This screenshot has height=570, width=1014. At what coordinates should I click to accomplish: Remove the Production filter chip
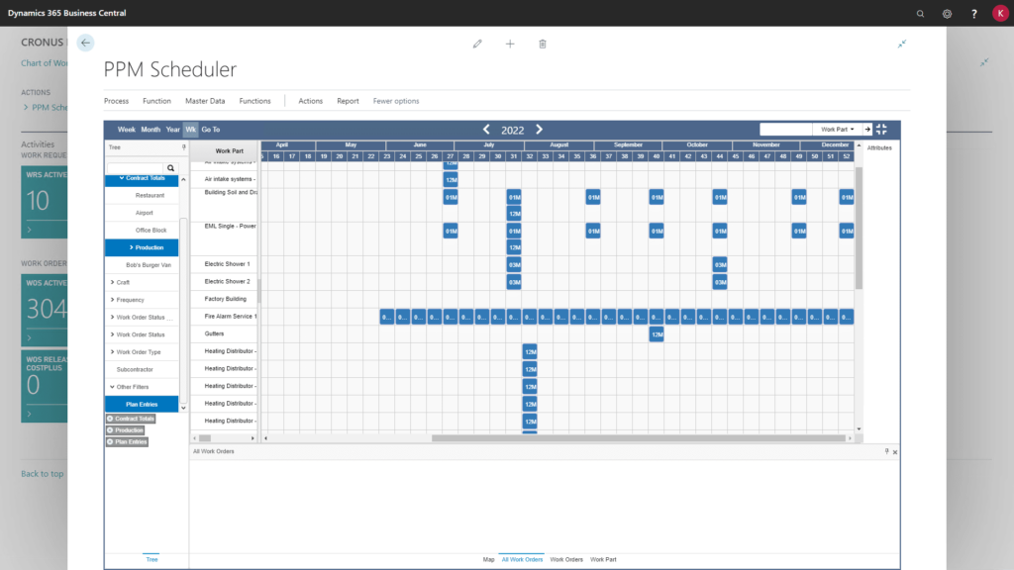[110, 430]
